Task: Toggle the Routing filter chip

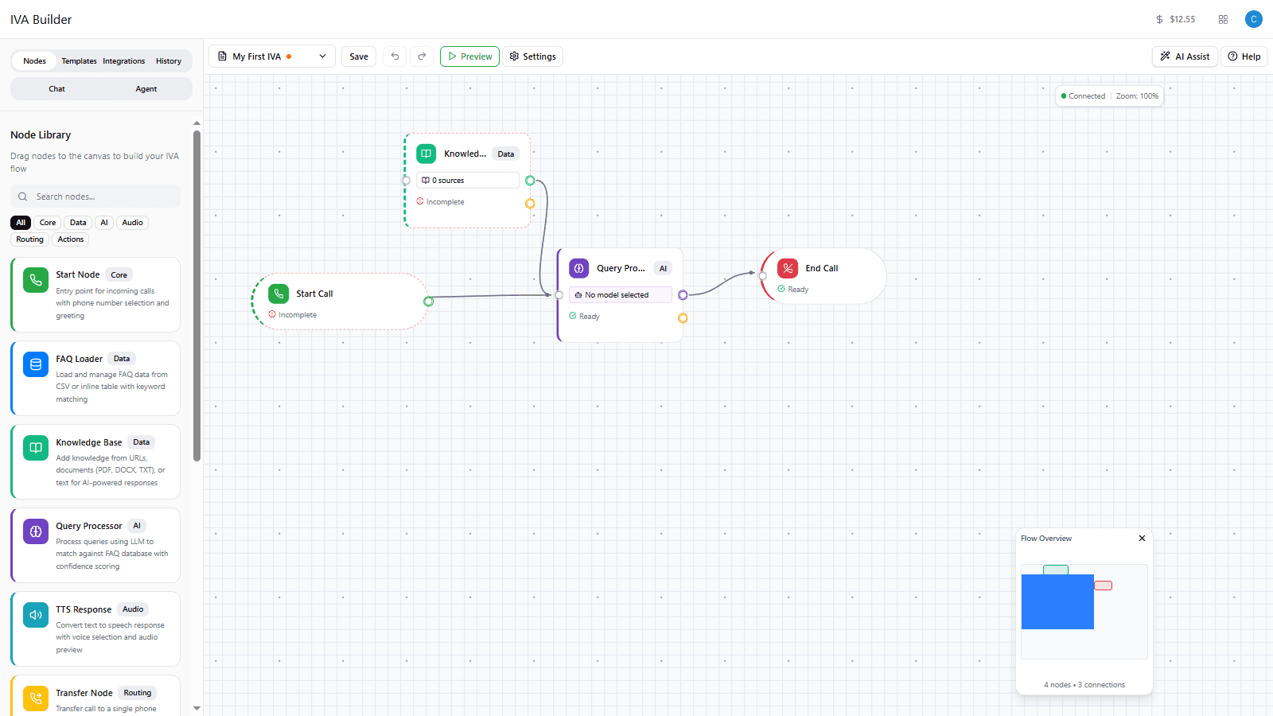Action: [x=29, y=239]
